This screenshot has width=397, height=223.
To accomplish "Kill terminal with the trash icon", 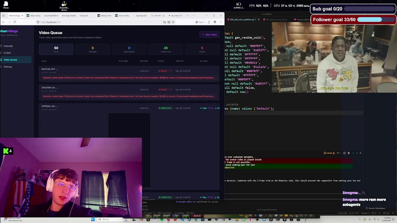I will click(x=349, y=153).
